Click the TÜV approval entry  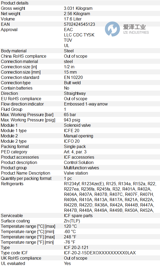[68, 40]
